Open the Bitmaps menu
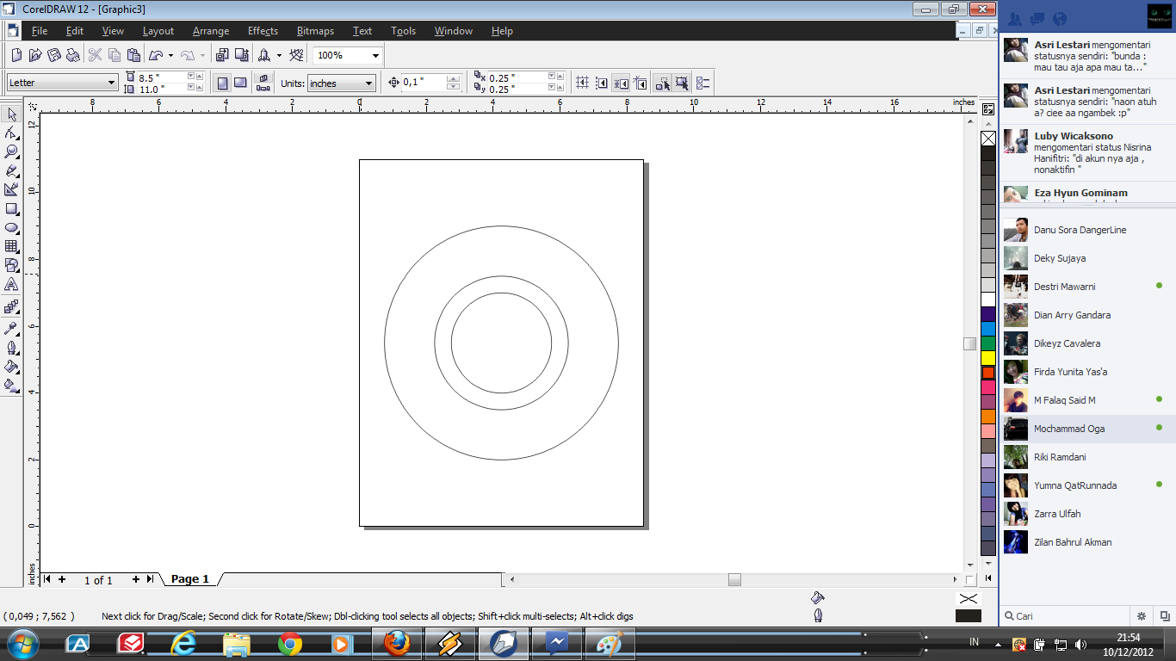 click(315, 31)
